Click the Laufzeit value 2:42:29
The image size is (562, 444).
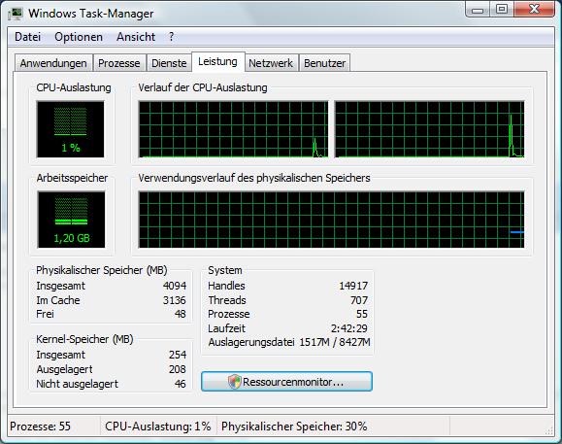point(349,328)
